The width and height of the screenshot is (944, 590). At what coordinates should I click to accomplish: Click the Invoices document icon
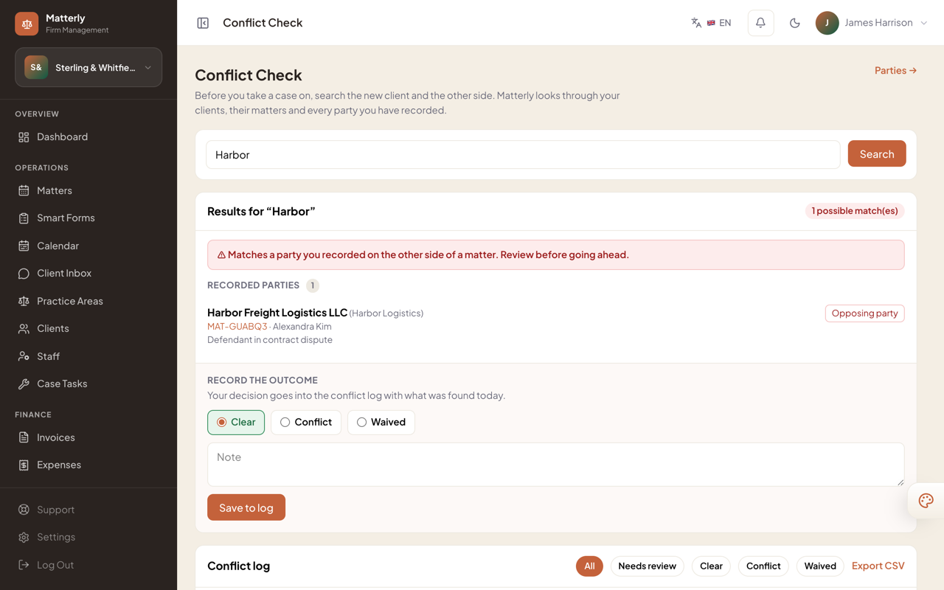[x=24, y=438]
